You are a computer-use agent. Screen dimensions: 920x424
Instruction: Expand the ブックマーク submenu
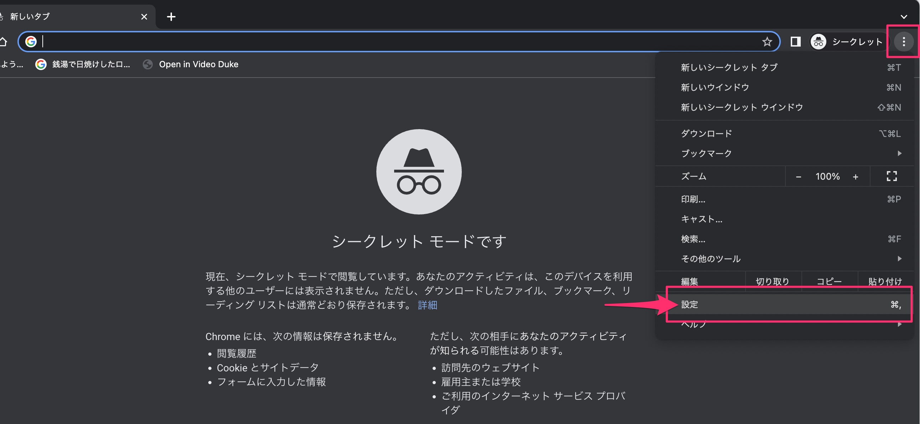pos(784,153)
